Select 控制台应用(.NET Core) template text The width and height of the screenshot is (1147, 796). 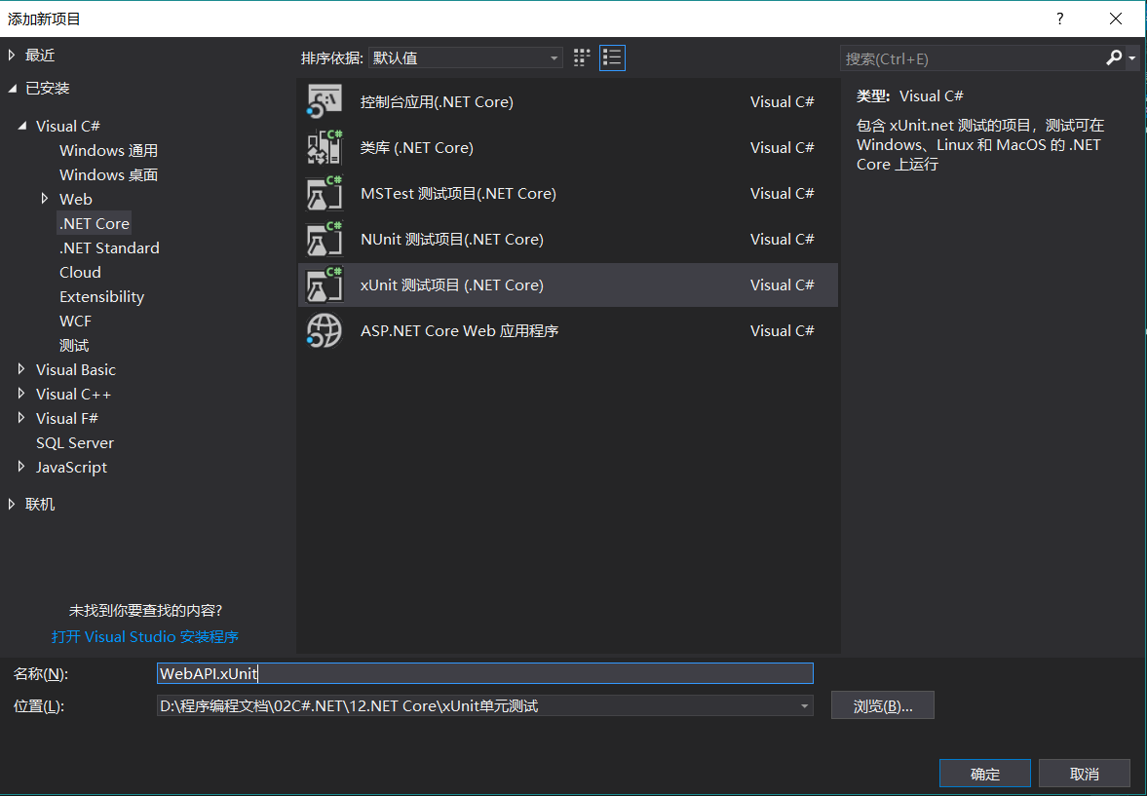click(437, 101)
